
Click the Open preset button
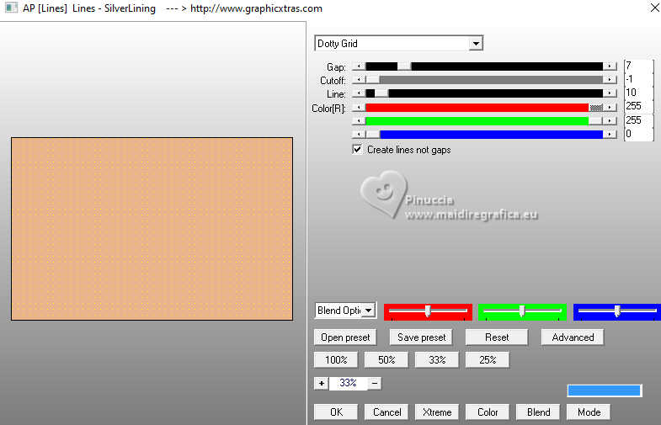pos(345,337)
